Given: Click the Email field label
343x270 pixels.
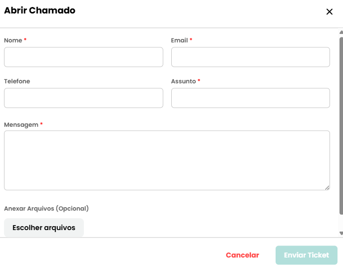Looking at the screenshot, I should click(179, 40).
